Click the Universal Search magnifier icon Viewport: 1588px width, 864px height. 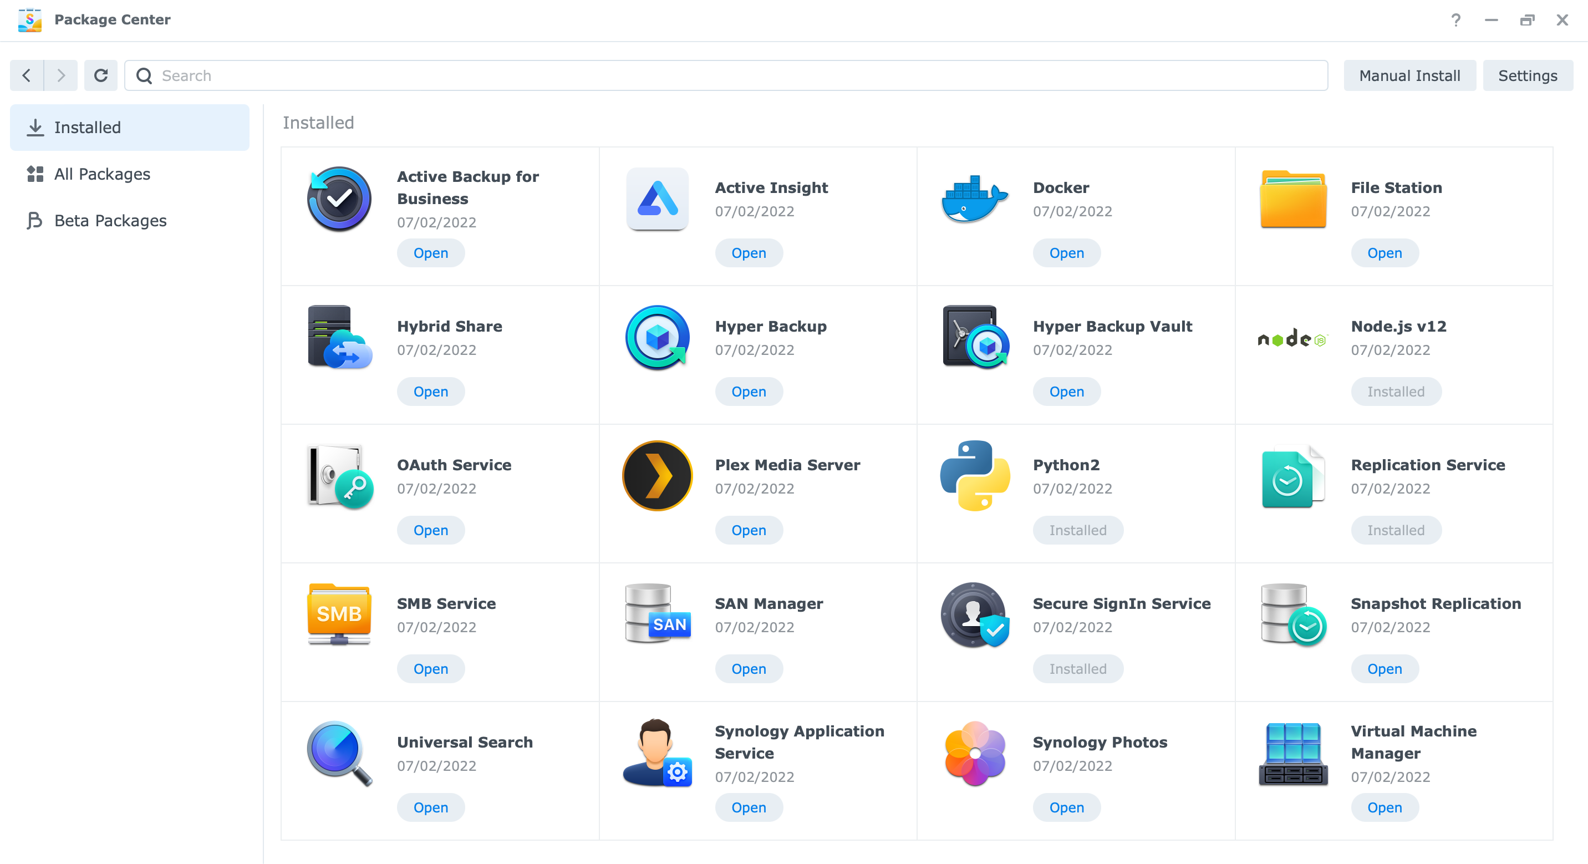(x=340, y=754)
